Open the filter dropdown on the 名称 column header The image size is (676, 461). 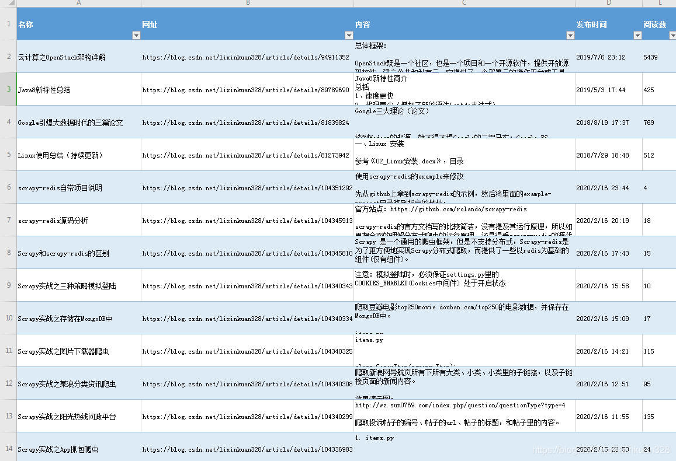pyautogui.click(x=136, y=35)
